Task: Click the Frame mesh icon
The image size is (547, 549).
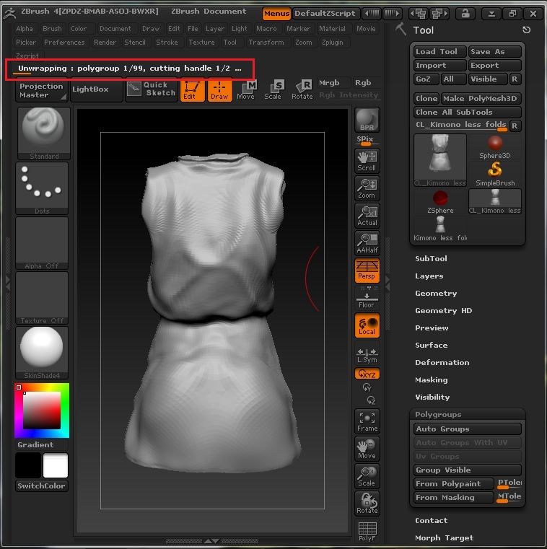Action: point(367,421)
